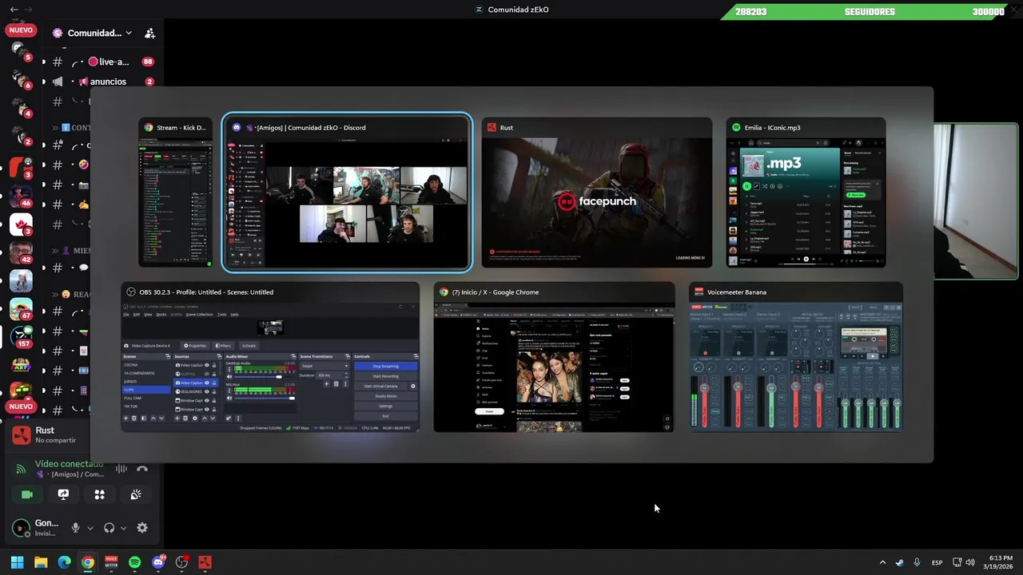Click the green connection signal icon

(x=22, y=469)
